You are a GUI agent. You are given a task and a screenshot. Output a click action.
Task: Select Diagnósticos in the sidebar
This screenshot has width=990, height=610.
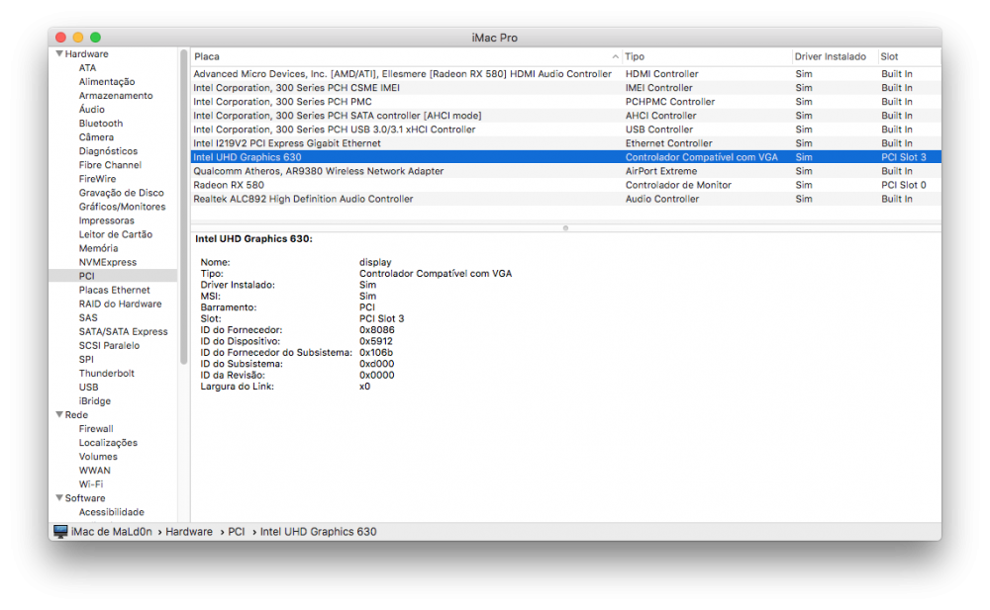click(108, 150)
